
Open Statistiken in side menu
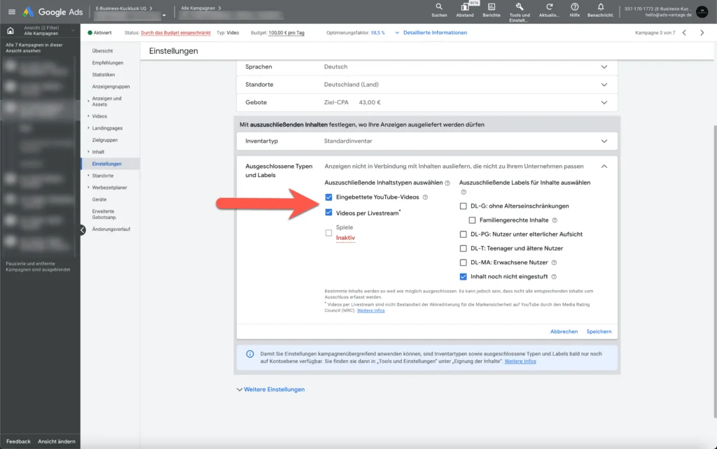click(x=104, y=75)
